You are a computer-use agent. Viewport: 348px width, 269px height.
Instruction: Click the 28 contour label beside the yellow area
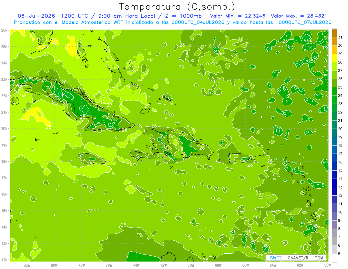(x=49, y=127)
